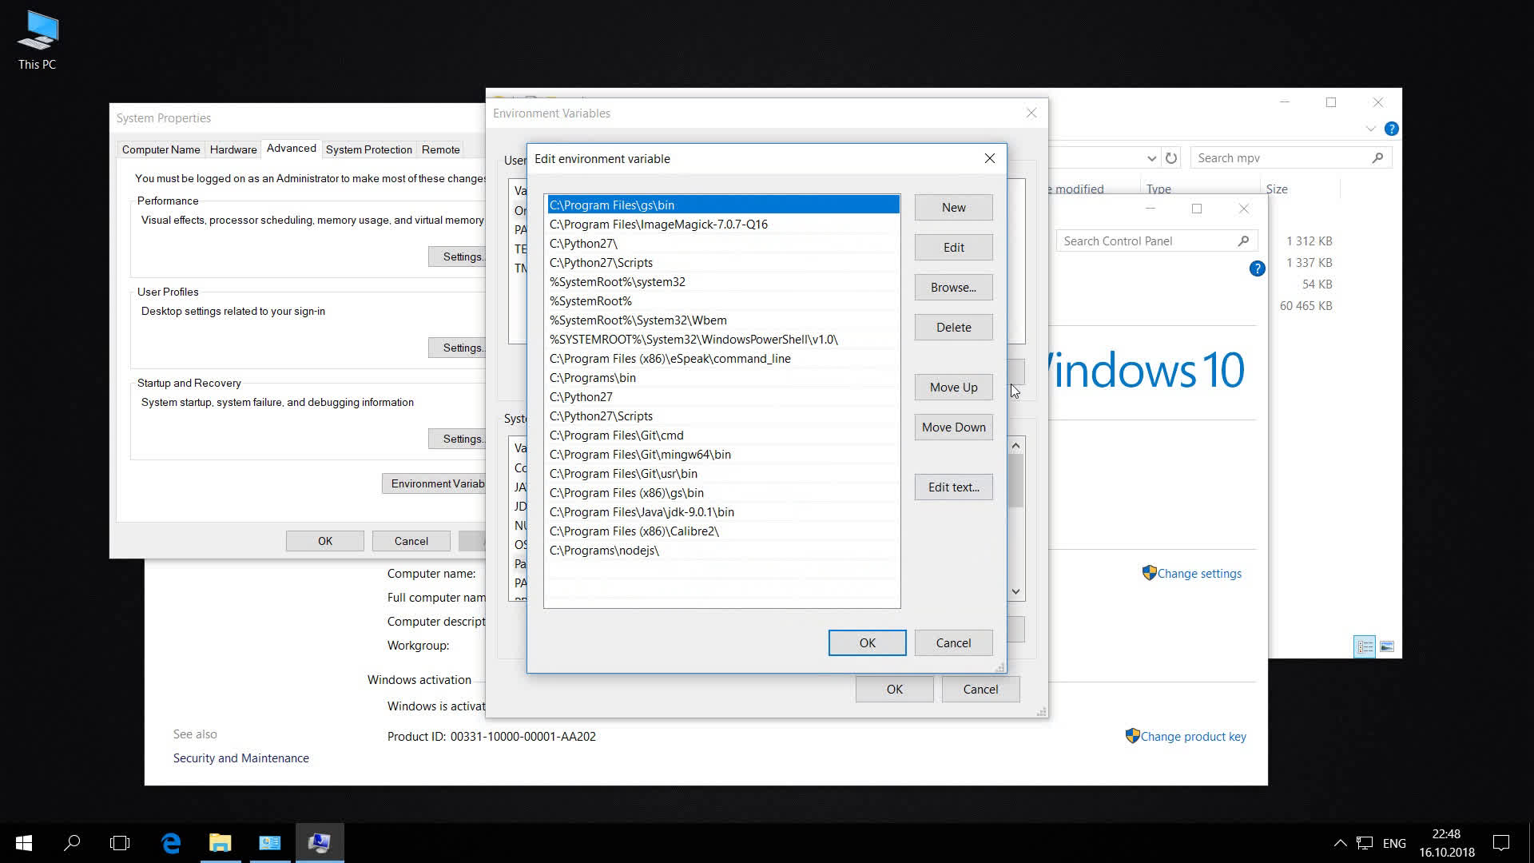Launch Microsoft Edge from the taskbar
The width and height of the screenshot is (1534, 863).
click(170, 842)
